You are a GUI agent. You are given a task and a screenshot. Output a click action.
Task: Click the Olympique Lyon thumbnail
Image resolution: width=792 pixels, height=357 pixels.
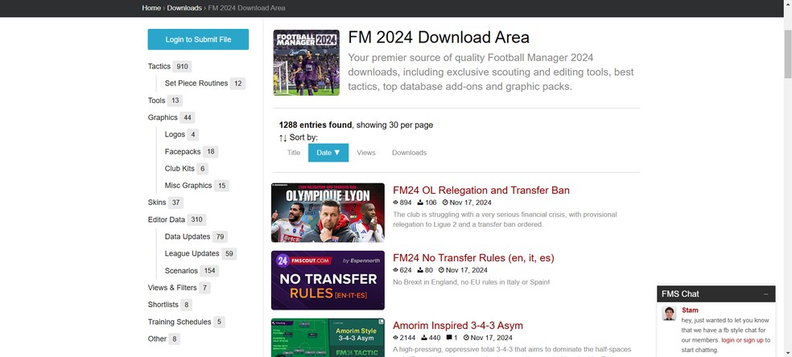click(328, 213)
